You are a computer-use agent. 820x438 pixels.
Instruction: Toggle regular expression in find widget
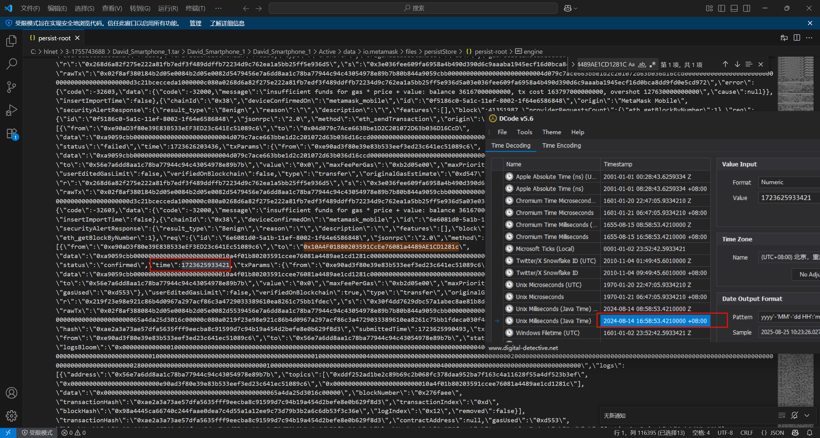tap(652, 64)
